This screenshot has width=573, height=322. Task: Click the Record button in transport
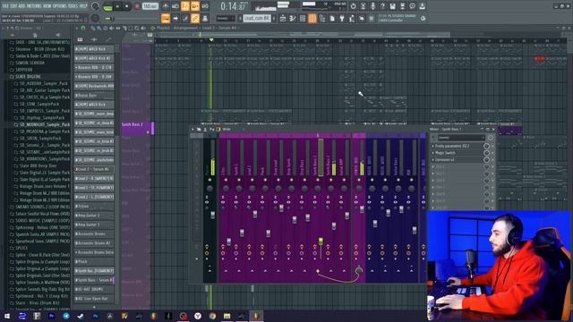[x=137, y=6]
